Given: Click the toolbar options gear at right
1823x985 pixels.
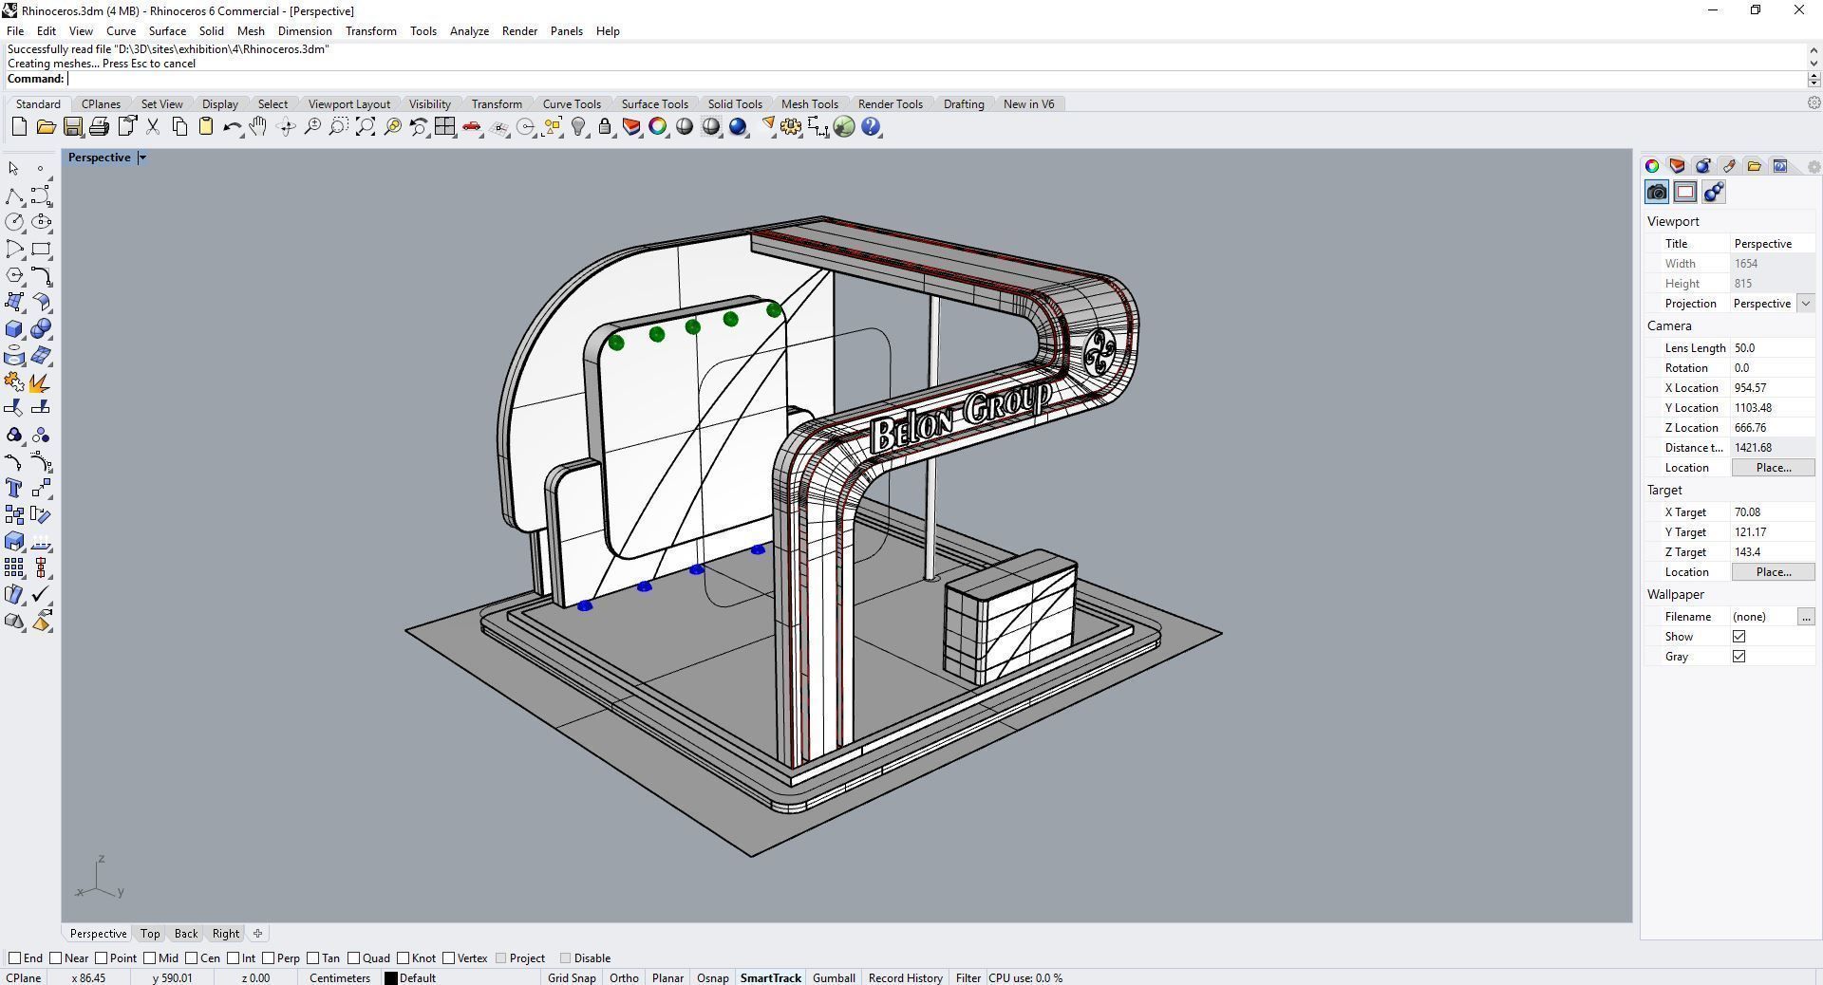Looking at the screenshot, I should (1814, 103).
